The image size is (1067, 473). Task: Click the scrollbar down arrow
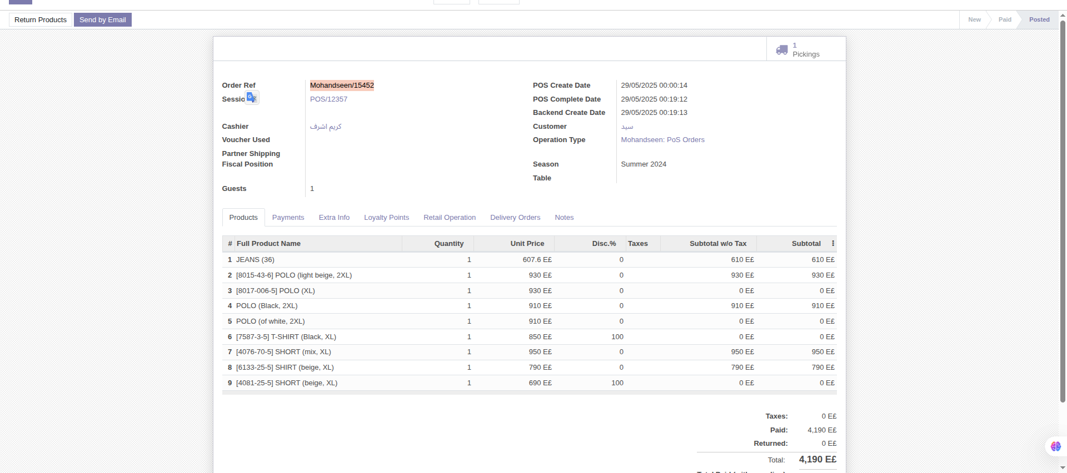pos(1063,468)
